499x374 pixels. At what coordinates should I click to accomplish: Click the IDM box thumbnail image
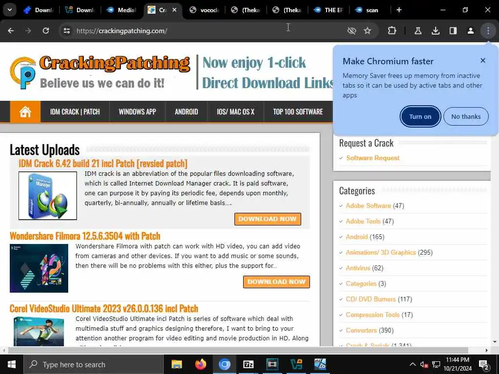(48, 196)
